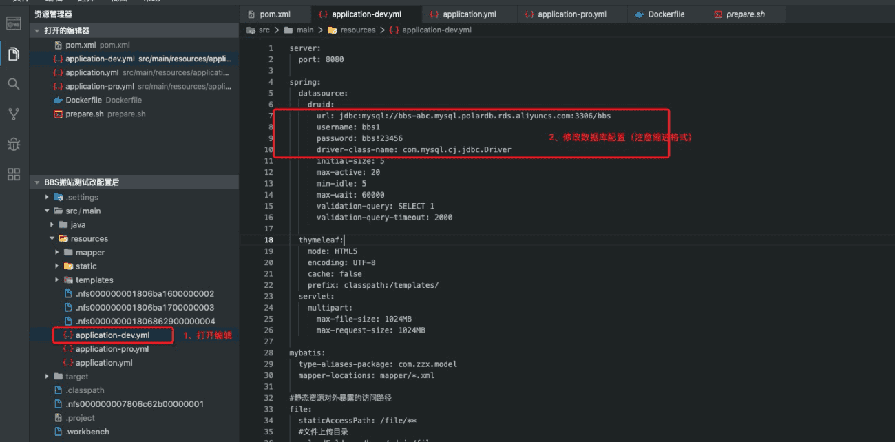This screenshot has width=895, height=442.
Task: Open Source Control branch icon in activity bar
Action: 13,114
